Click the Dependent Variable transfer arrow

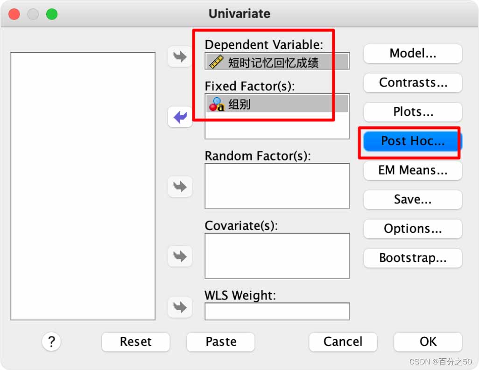[x=180, y=56]
